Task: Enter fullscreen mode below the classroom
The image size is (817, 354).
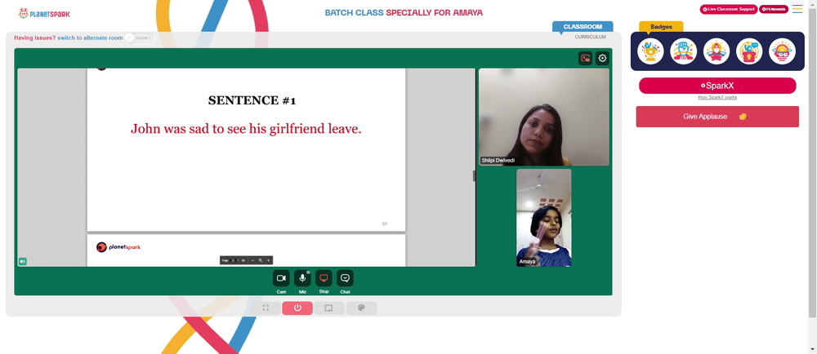Action: [x=266, y=308]
